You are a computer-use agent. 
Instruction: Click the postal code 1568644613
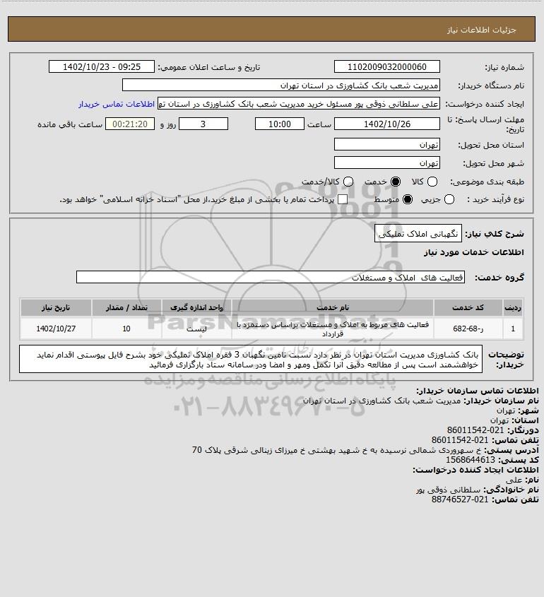tap(470, 460)
